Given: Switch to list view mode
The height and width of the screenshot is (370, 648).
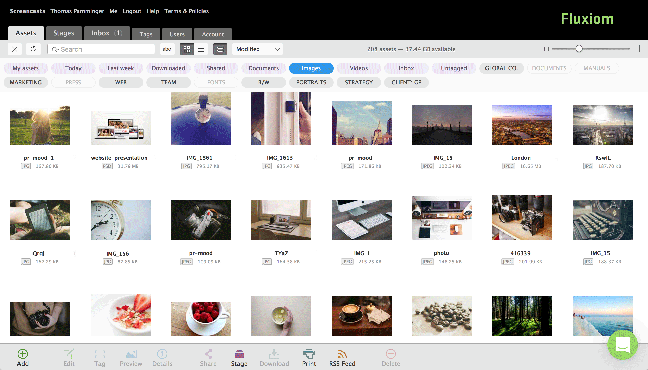Looking at the screenshot, I should (201, 49).
